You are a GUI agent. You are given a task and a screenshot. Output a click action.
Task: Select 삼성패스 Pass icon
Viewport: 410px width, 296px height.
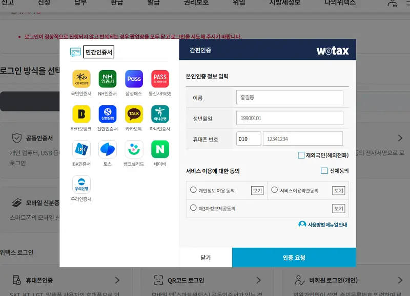click(134, 79)
